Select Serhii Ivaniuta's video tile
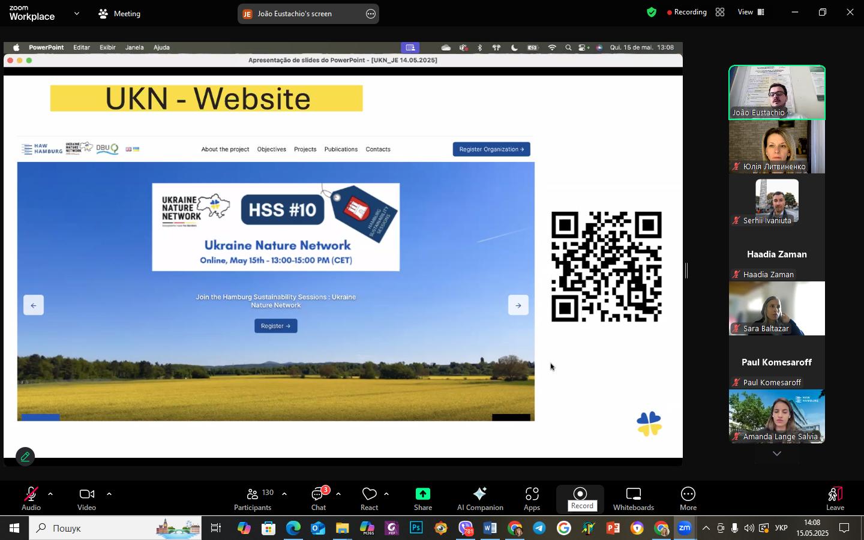This screenshot has height=540, width=864. coord(777,200)
